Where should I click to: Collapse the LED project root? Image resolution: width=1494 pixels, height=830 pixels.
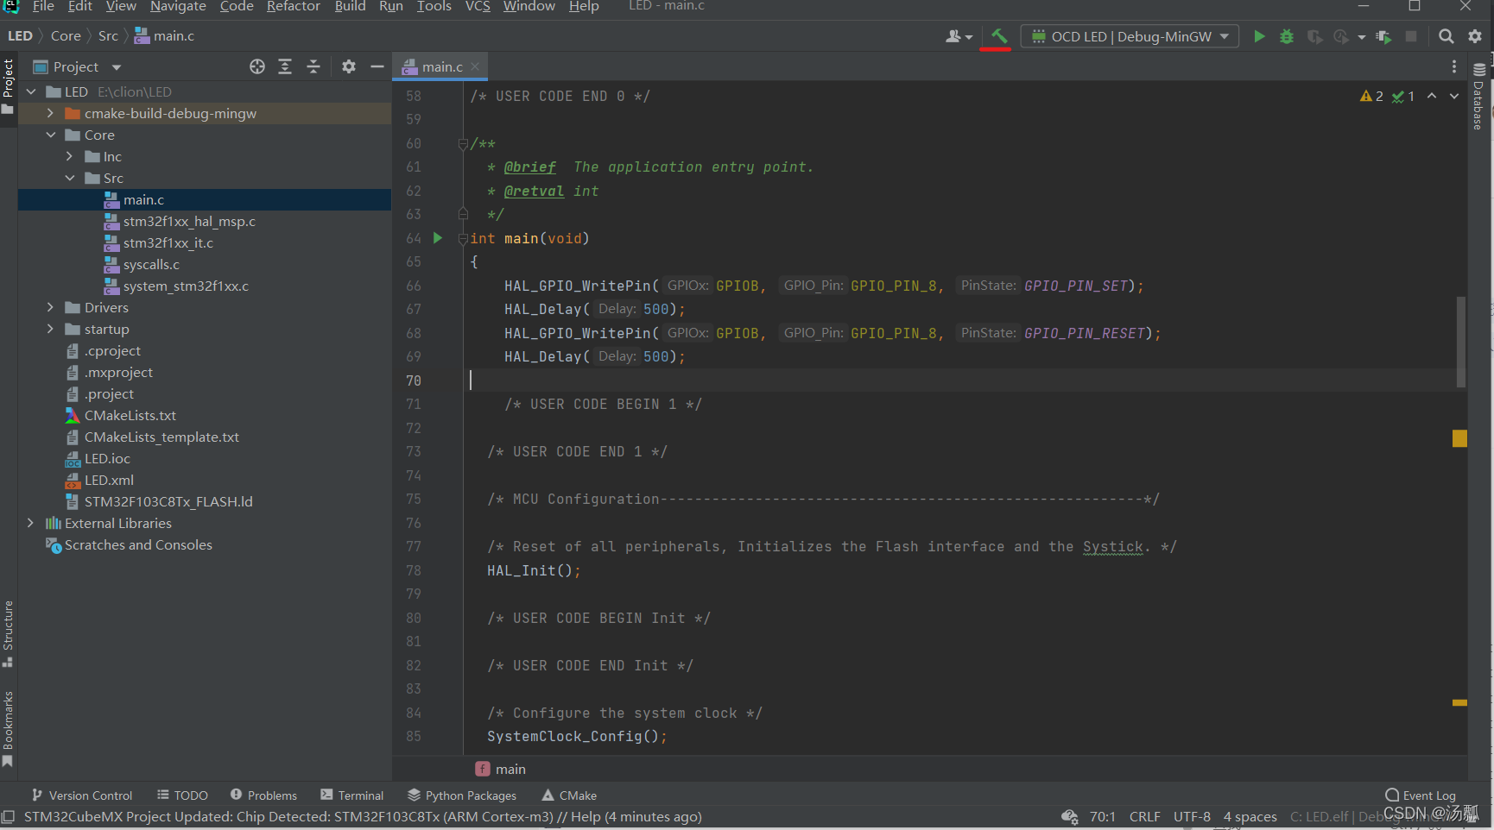(x=32, y=91)
